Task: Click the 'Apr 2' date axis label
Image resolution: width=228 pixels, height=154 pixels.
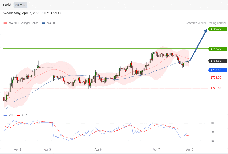Action: (18, 149)
